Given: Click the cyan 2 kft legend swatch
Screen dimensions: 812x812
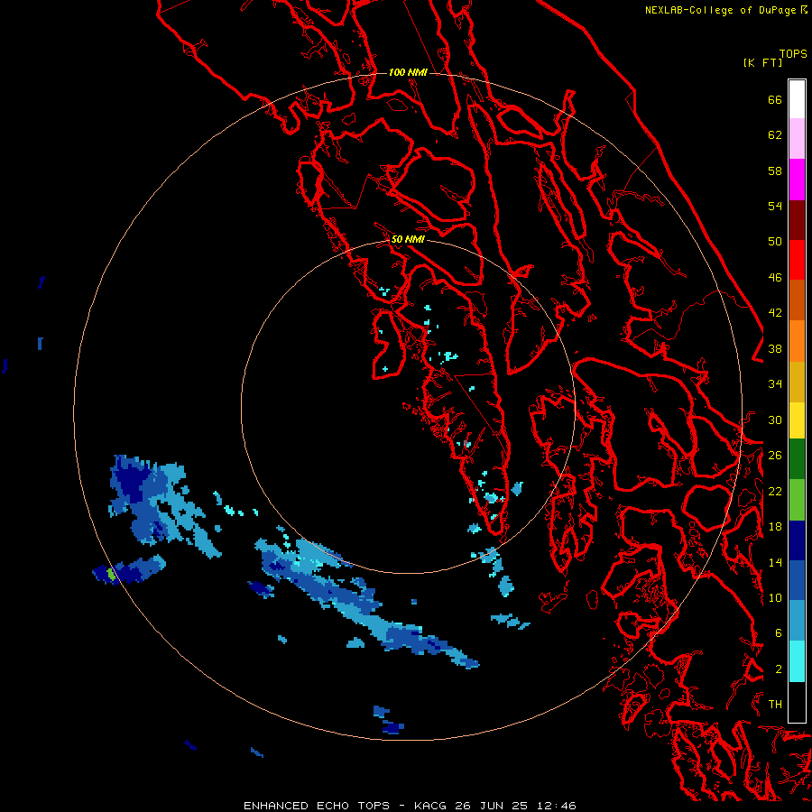Looking at the screenshot, I should 797,661.
